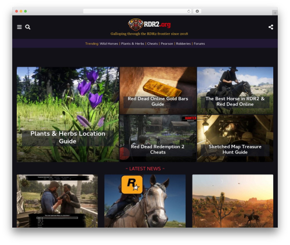Click the red close window button

click(x=17, y=12)
